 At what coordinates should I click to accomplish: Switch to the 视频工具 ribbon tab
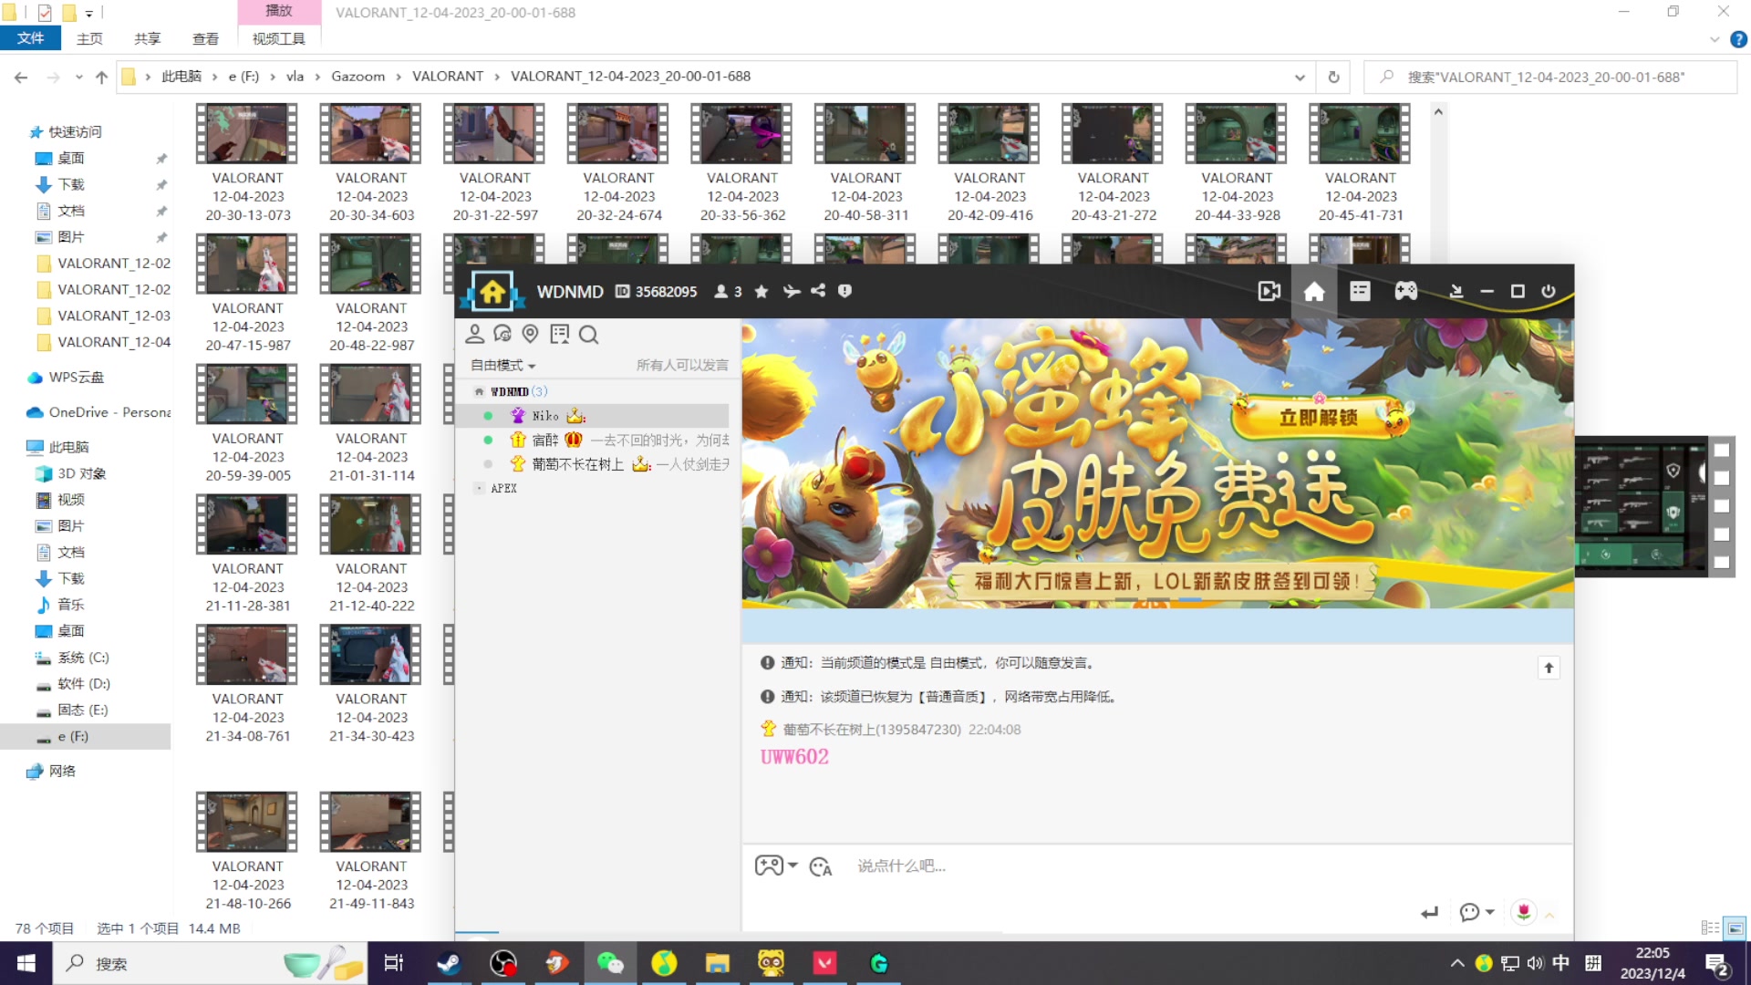[279, 38]
